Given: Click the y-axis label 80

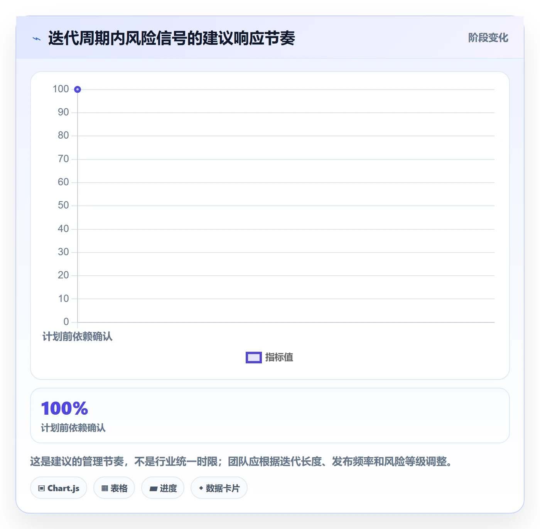Looking at the screenshot, I should 63,136.
